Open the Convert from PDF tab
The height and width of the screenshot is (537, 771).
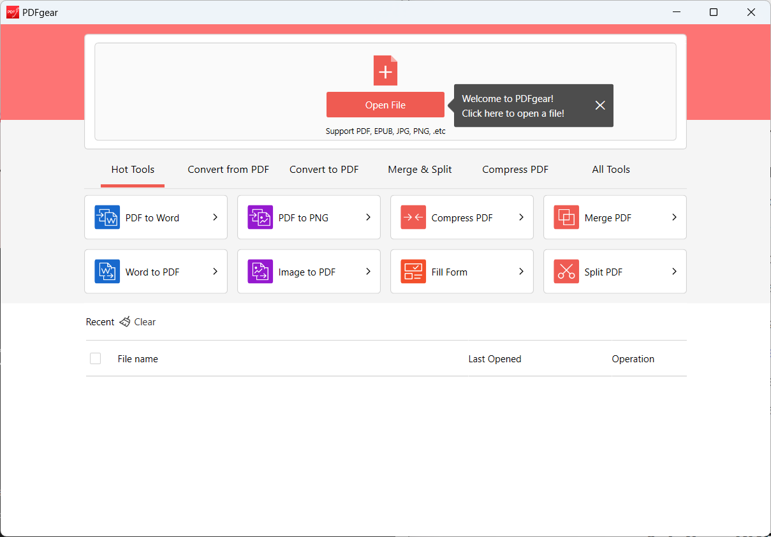pyautogui.click(x=228, y=170)
